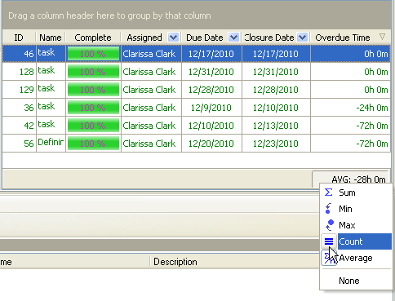Sort by the Name column header
The height and width of the screenshot is (301, 395).
(x=51, y=38)
